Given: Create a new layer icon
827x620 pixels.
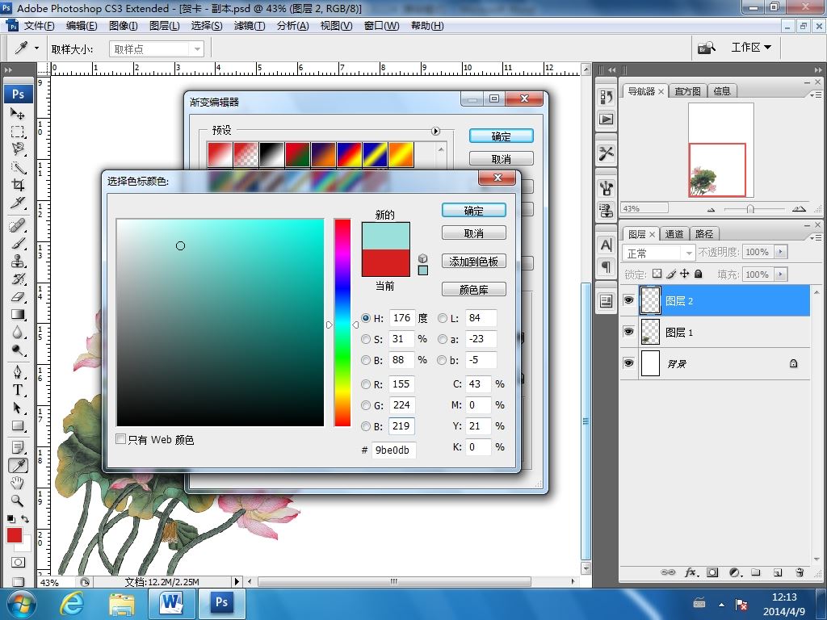Looking at the screenshot, I should point(778,572).
